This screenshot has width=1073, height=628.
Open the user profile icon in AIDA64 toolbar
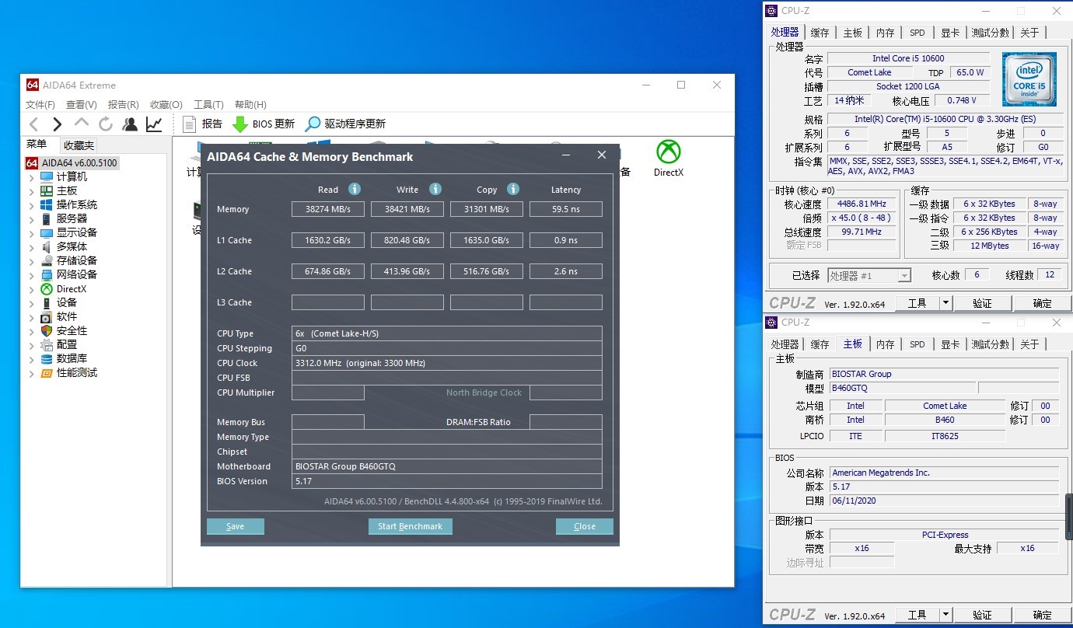tap(130, 124)
